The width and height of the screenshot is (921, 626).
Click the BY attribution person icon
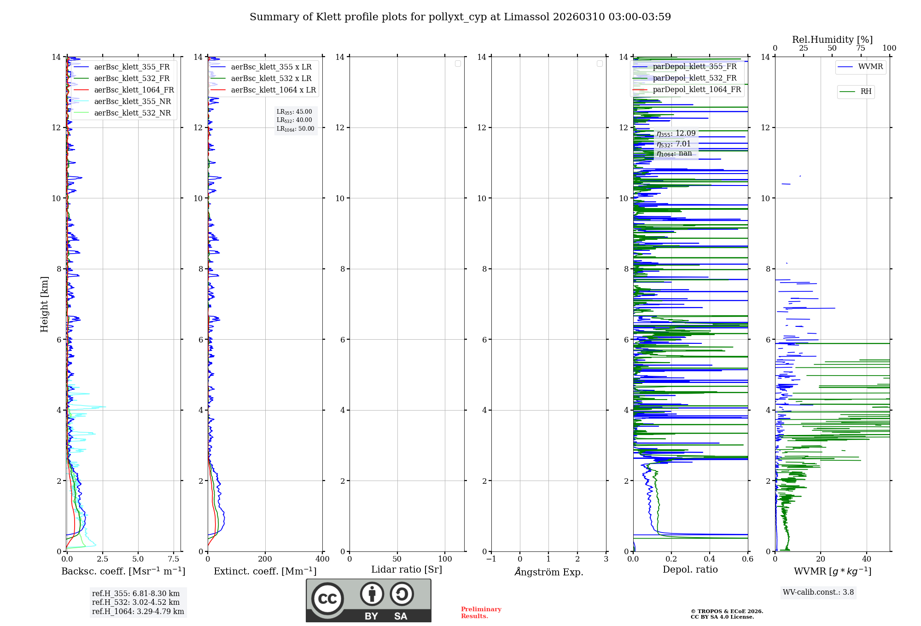372,594
